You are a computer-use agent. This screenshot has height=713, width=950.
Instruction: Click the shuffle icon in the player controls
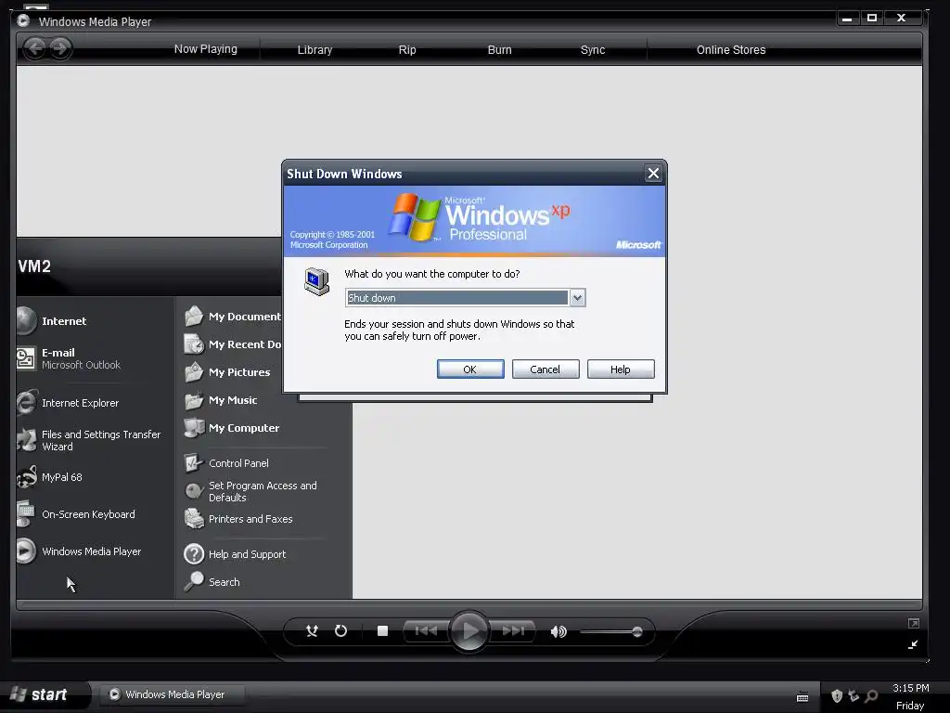click(312, 631)
